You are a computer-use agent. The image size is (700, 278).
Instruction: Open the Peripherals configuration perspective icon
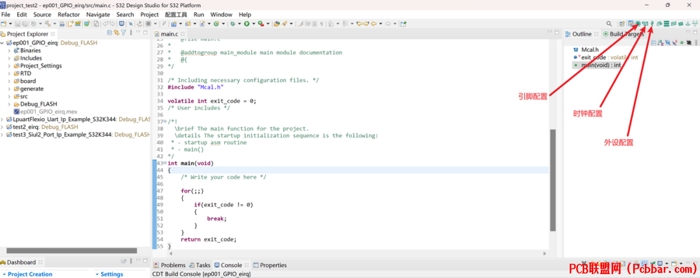[652, 24]
